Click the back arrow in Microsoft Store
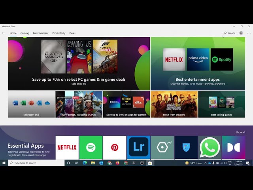This screenshot has width=253, height=190. pos(4,33)
